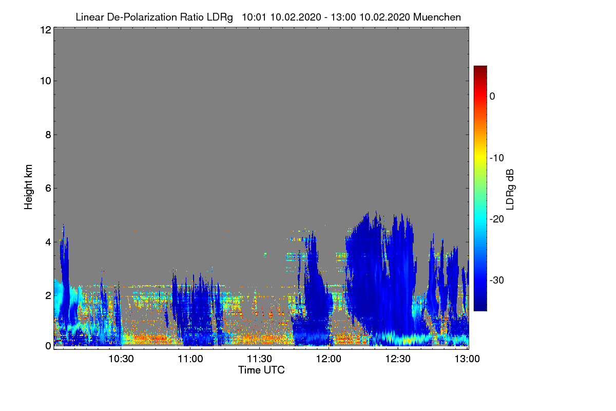Viewport: 616px width, 411px height.
Task: Click the 12:30 time tick label
Action: point(398,359)
